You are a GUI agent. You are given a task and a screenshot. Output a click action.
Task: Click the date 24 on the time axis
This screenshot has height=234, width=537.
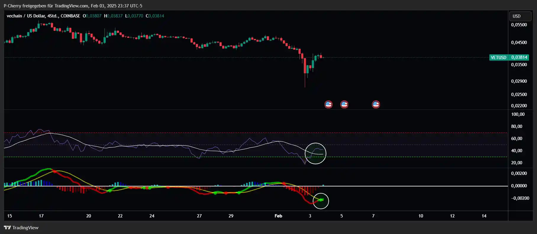click(152, 216)
